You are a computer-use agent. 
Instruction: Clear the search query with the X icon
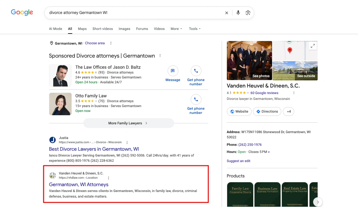click(227, 13)
